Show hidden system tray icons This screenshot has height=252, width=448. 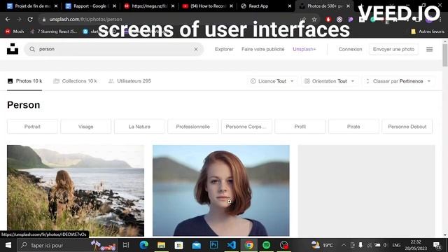[344, 245]
